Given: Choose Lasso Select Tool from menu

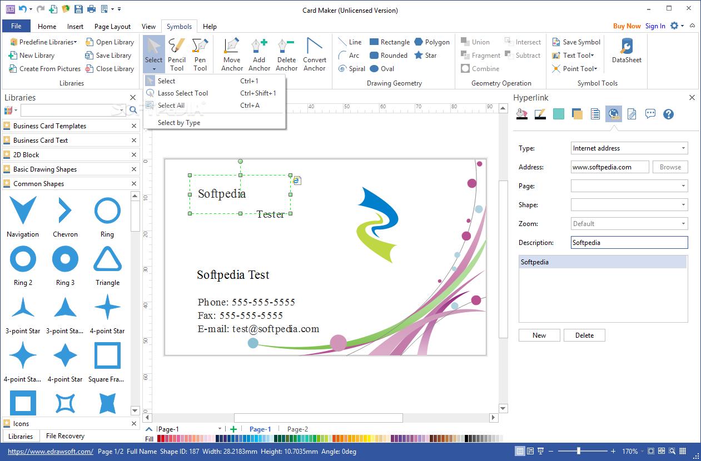Looking at the screenshot, I should point(214,93).
